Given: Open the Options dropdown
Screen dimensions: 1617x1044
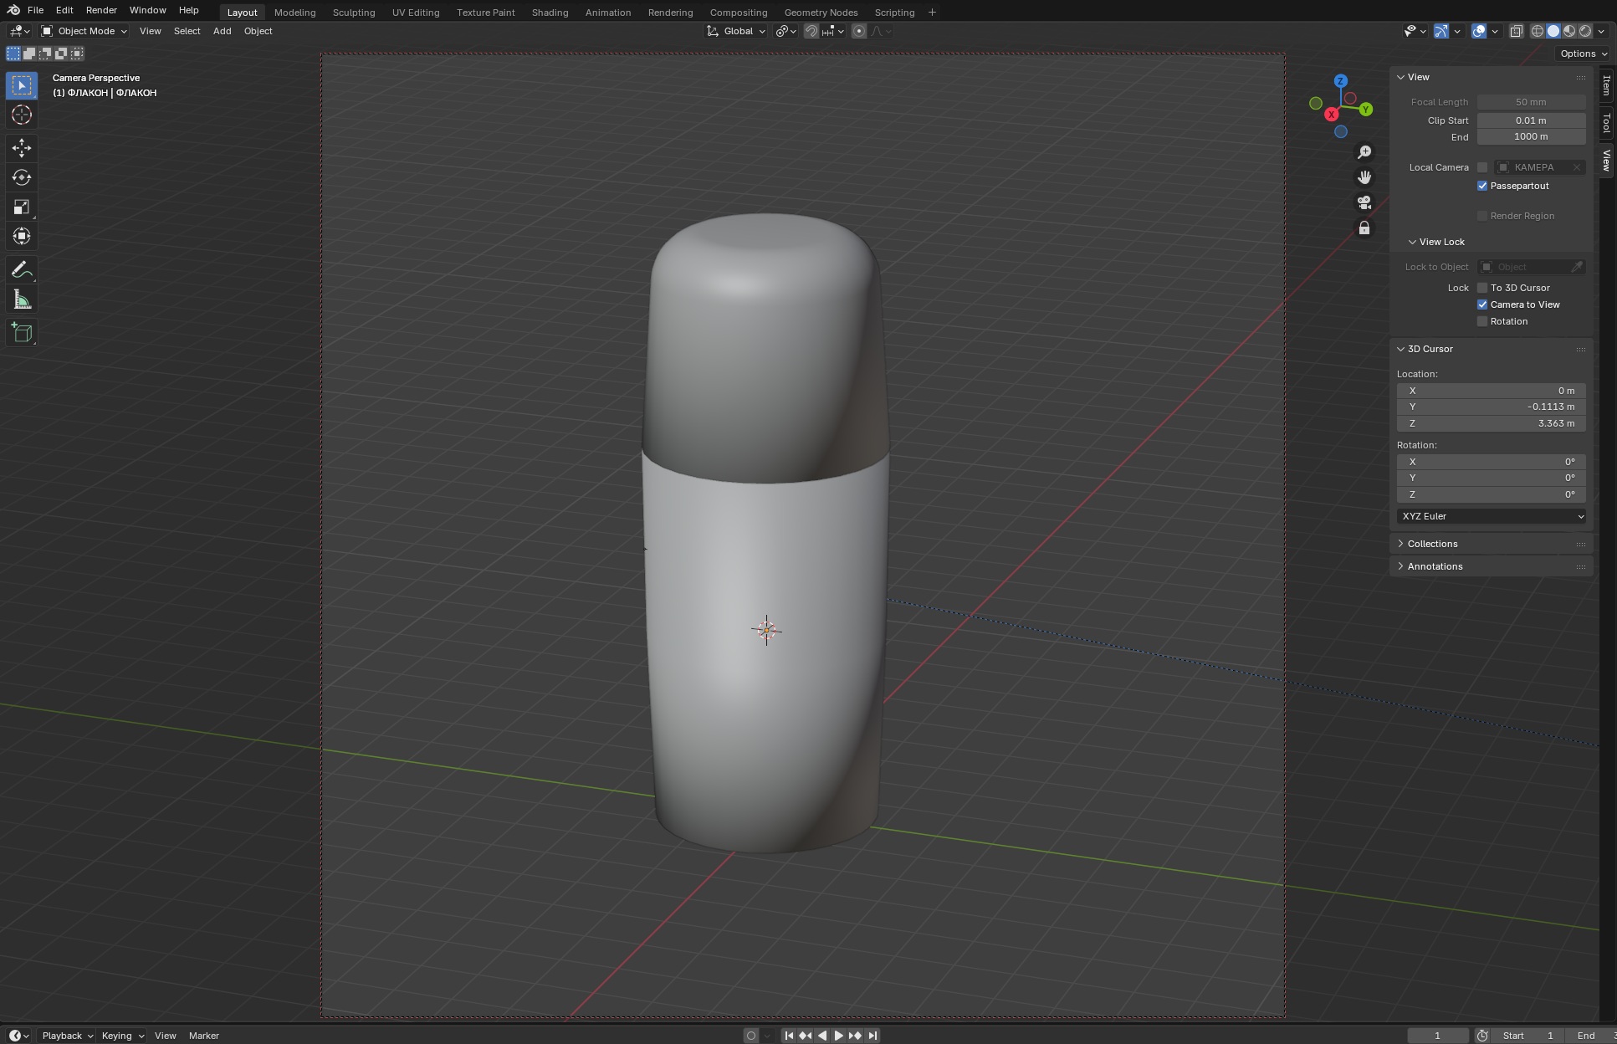Looking at the screenshot, I should tap(1583, 54).
